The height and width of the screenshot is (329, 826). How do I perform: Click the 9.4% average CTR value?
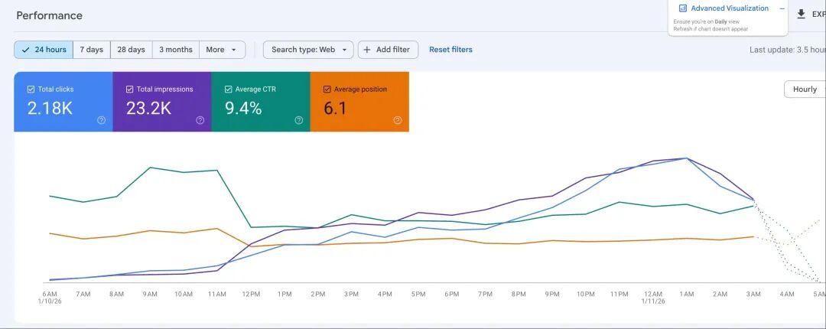click(243, 108)
